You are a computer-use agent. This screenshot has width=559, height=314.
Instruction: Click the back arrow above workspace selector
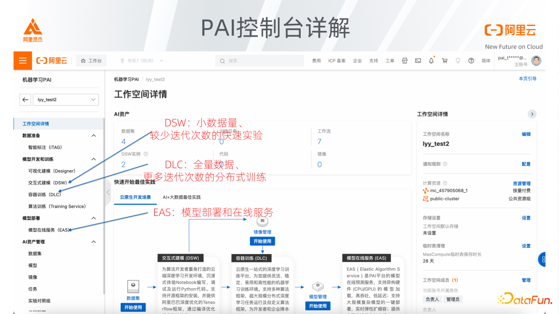25,100
